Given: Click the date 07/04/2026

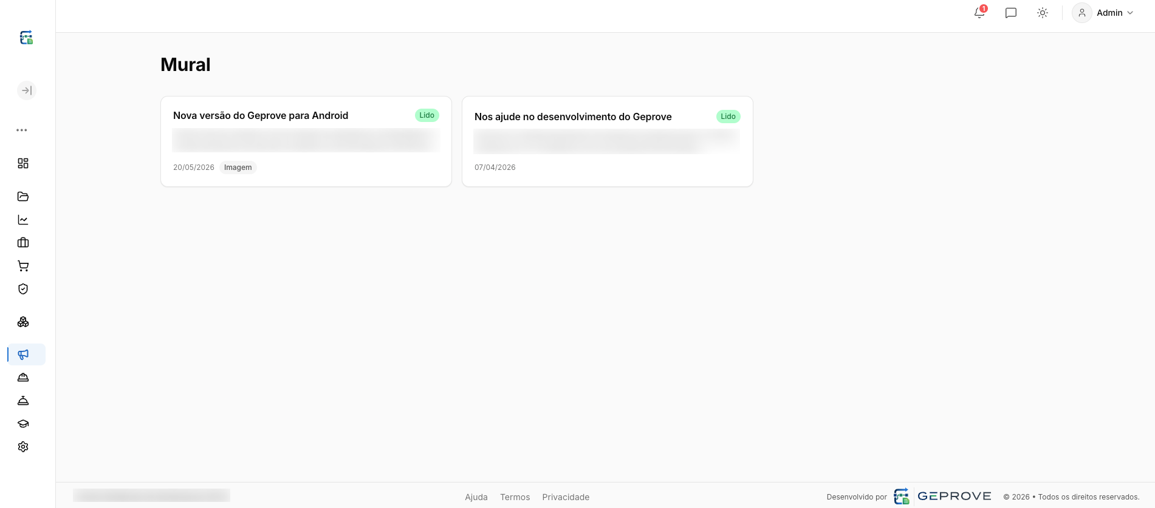Looking at the screenshot, I should [495, 168].
